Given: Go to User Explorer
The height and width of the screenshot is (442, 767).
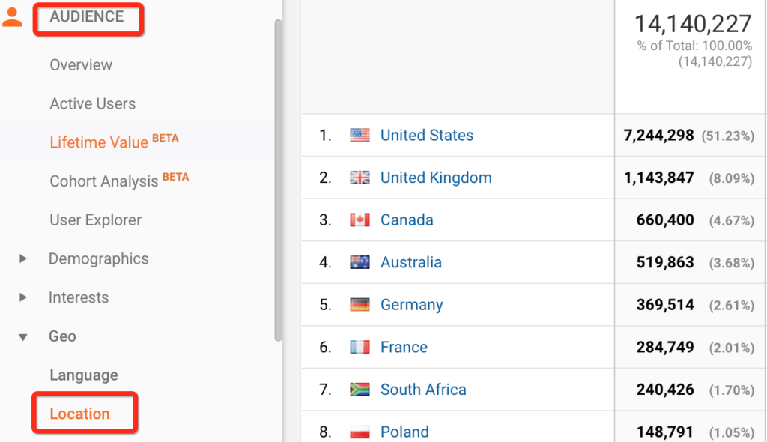Looking at the screenshot, I should [95, 220].
